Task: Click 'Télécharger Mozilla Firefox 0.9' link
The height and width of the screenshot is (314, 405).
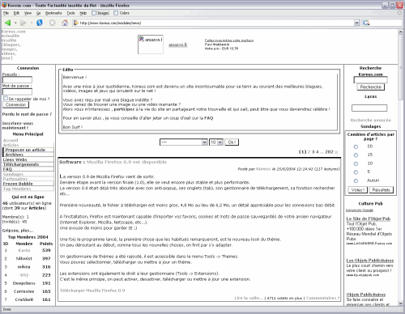Action: pos(92,291)
